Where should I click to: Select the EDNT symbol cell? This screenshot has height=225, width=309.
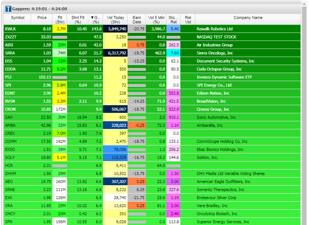click(x=18, y=93)
